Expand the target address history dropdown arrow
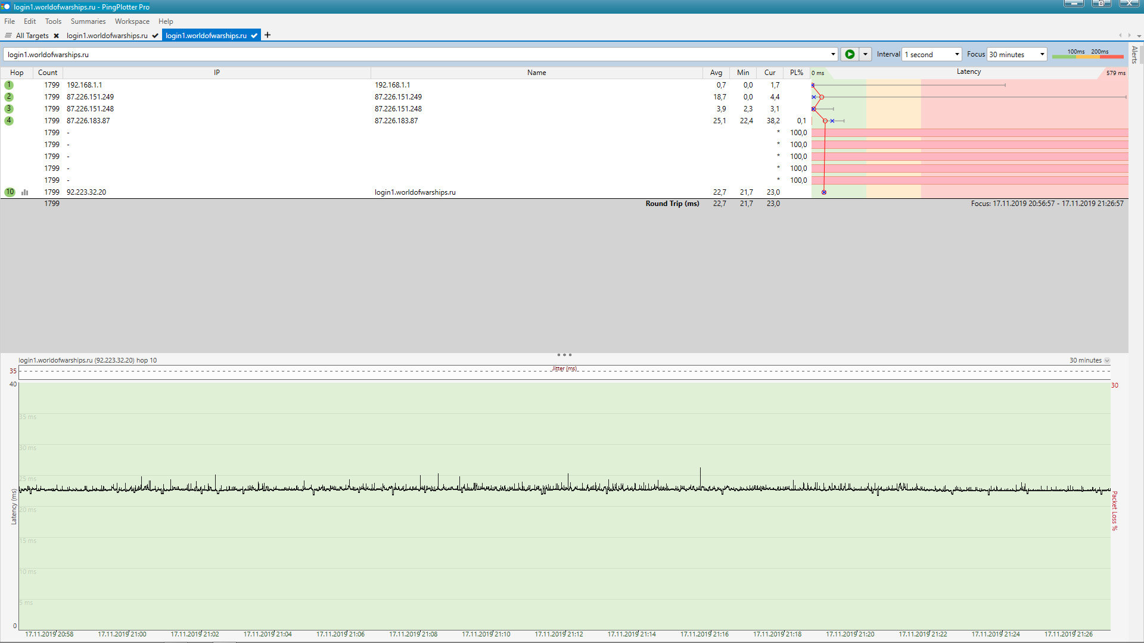Image resolution: width=1144 pixels, height=643 pixels. pyautogui.click(x=833, y=54)
